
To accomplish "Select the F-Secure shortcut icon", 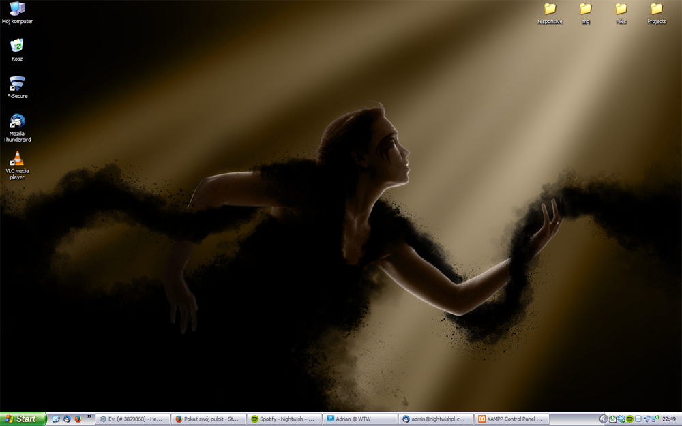I will point(17,87).
